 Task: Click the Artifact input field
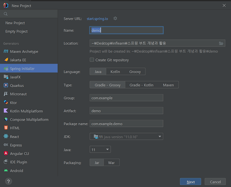126,111
